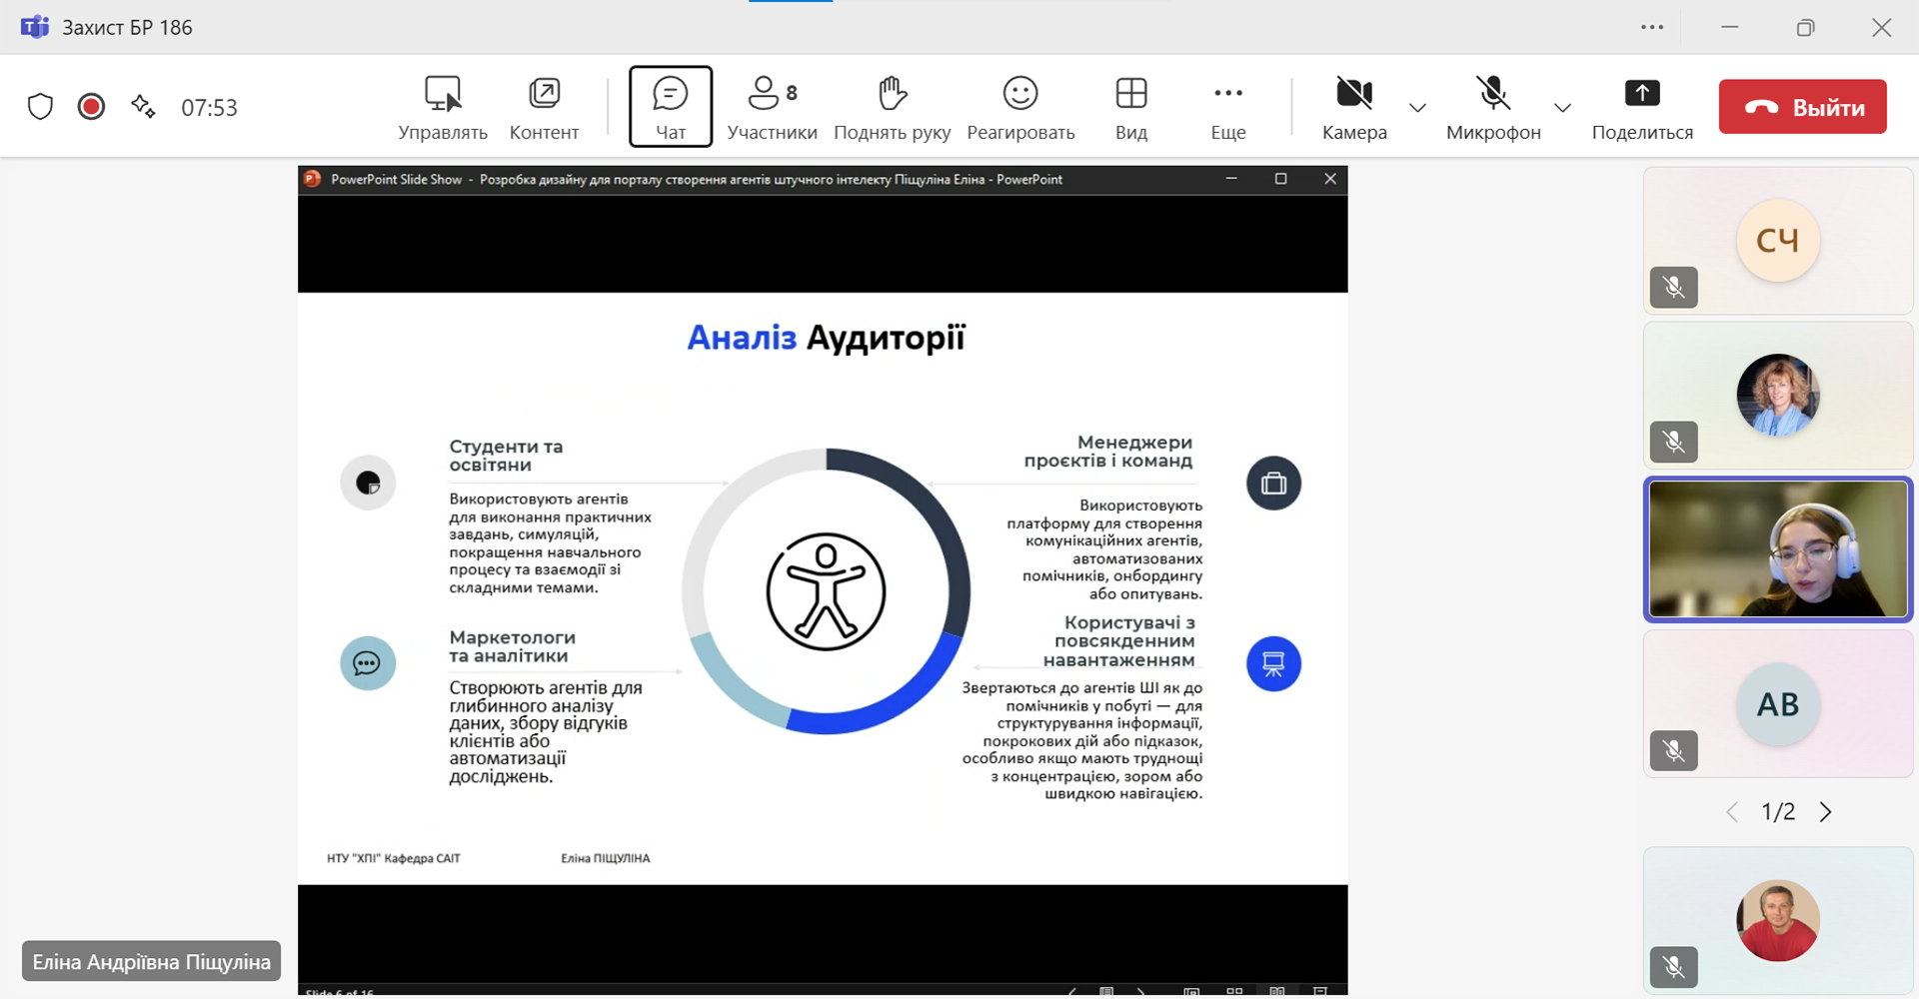Click the Поделиться share screen icon

coord(1641,95)
